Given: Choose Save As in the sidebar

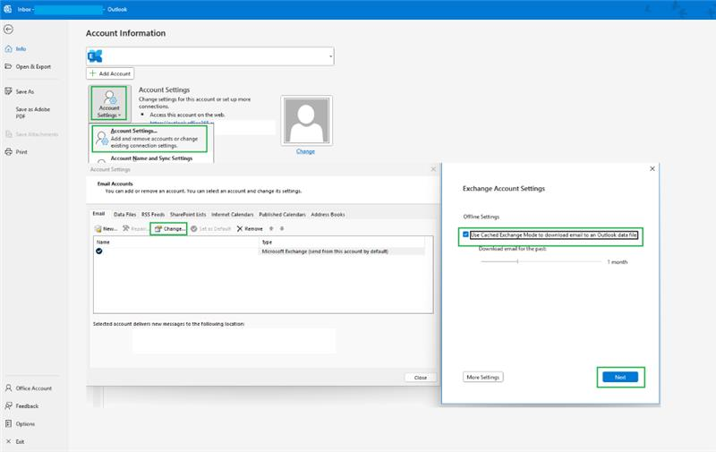Looking at the screenshot, I should pyautogui.click(x=20, y=92).
